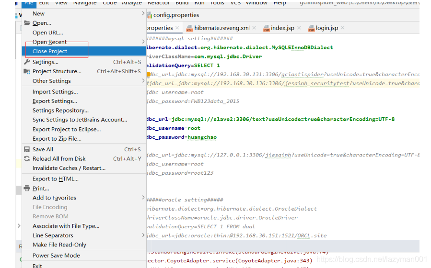Click the yellow bulb gutter icon

[149, 74]
